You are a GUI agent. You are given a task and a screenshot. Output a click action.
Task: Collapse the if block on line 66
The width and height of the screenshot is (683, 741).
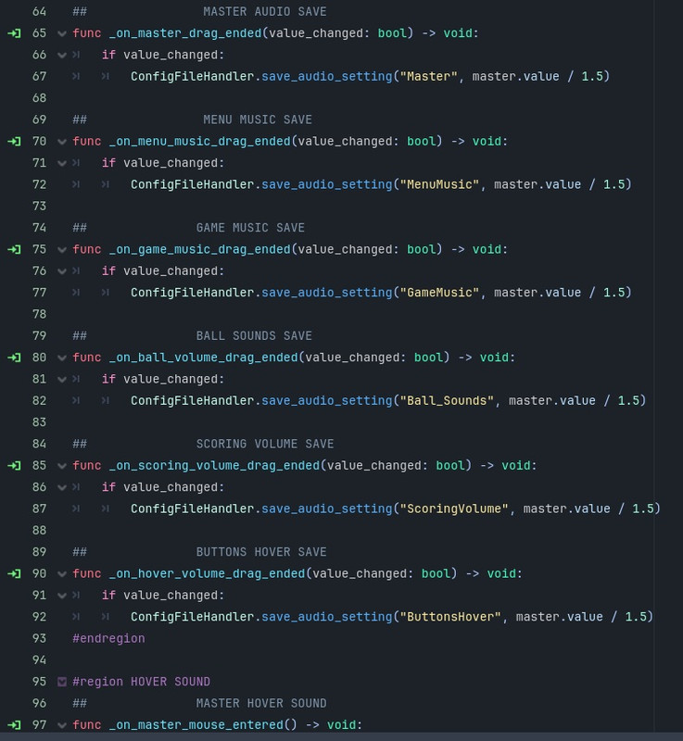(62, 56)
